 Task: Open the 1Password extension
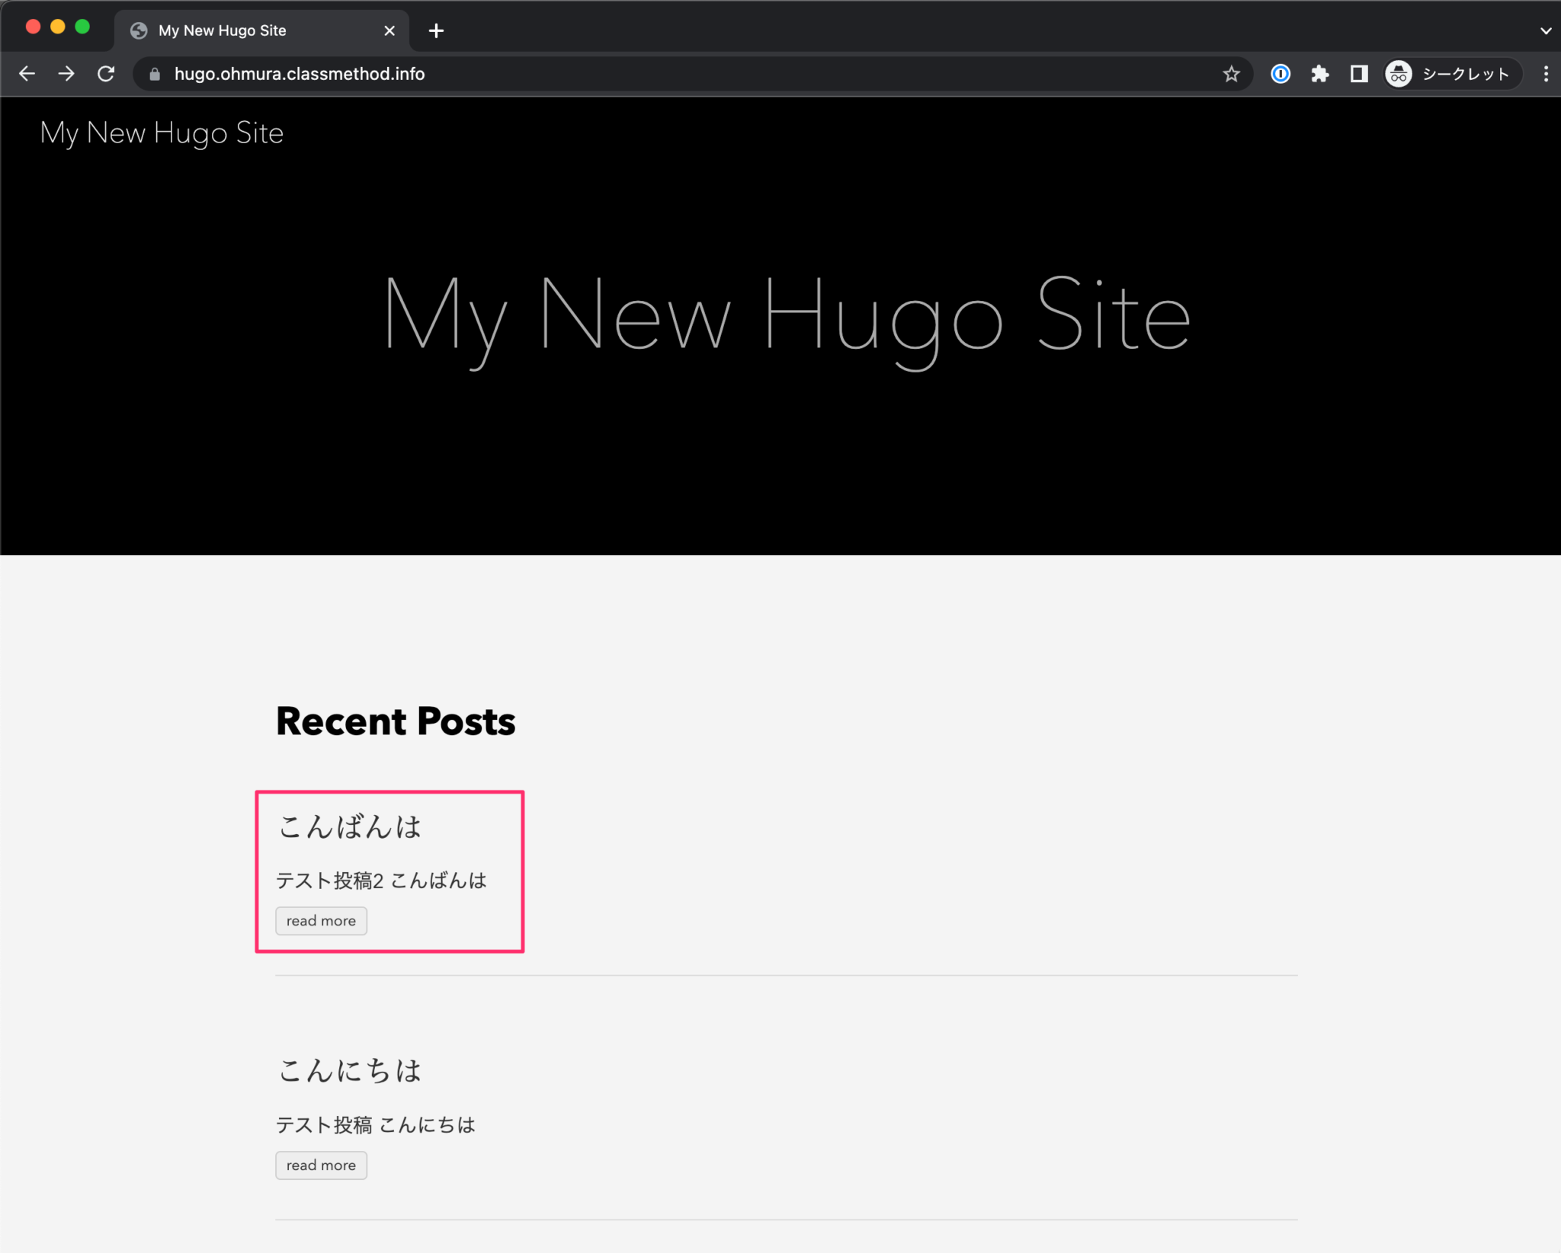click(x=1281, y=73)
